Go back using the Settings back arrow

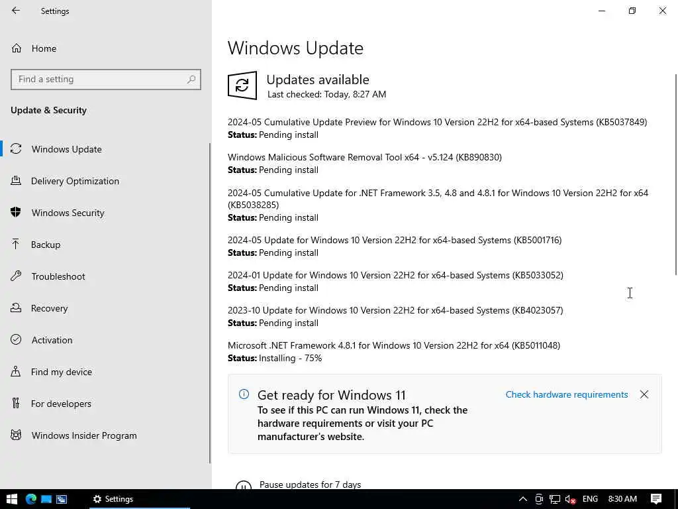tap(16, 11)
